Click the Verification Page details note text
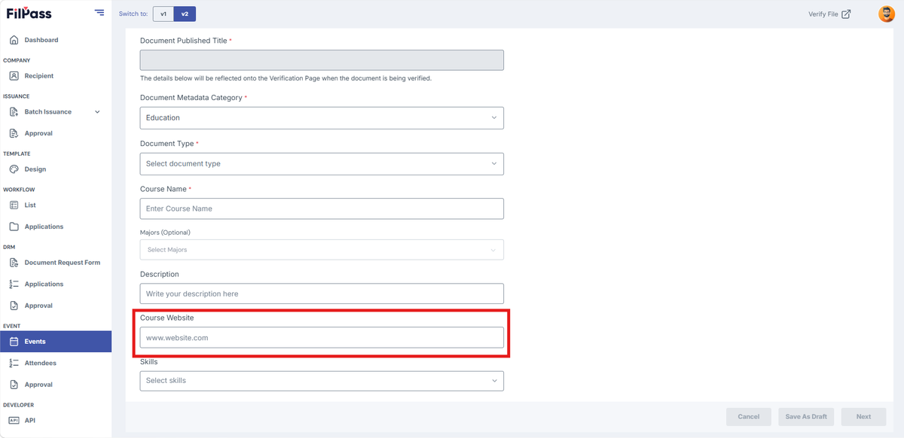The image size is (904, 438). tap(286, 78)
